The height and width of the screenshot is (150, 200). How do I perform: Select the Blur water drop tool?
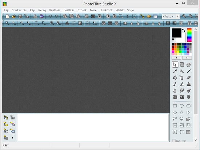175,91
